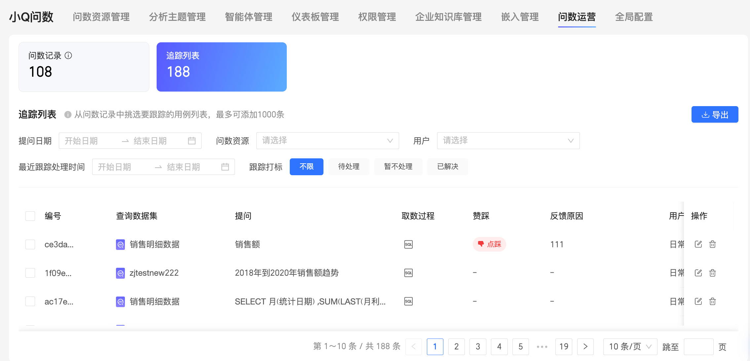Open the 问数资源 dropdown
This screenshot has height=361, width=750.
328,140
